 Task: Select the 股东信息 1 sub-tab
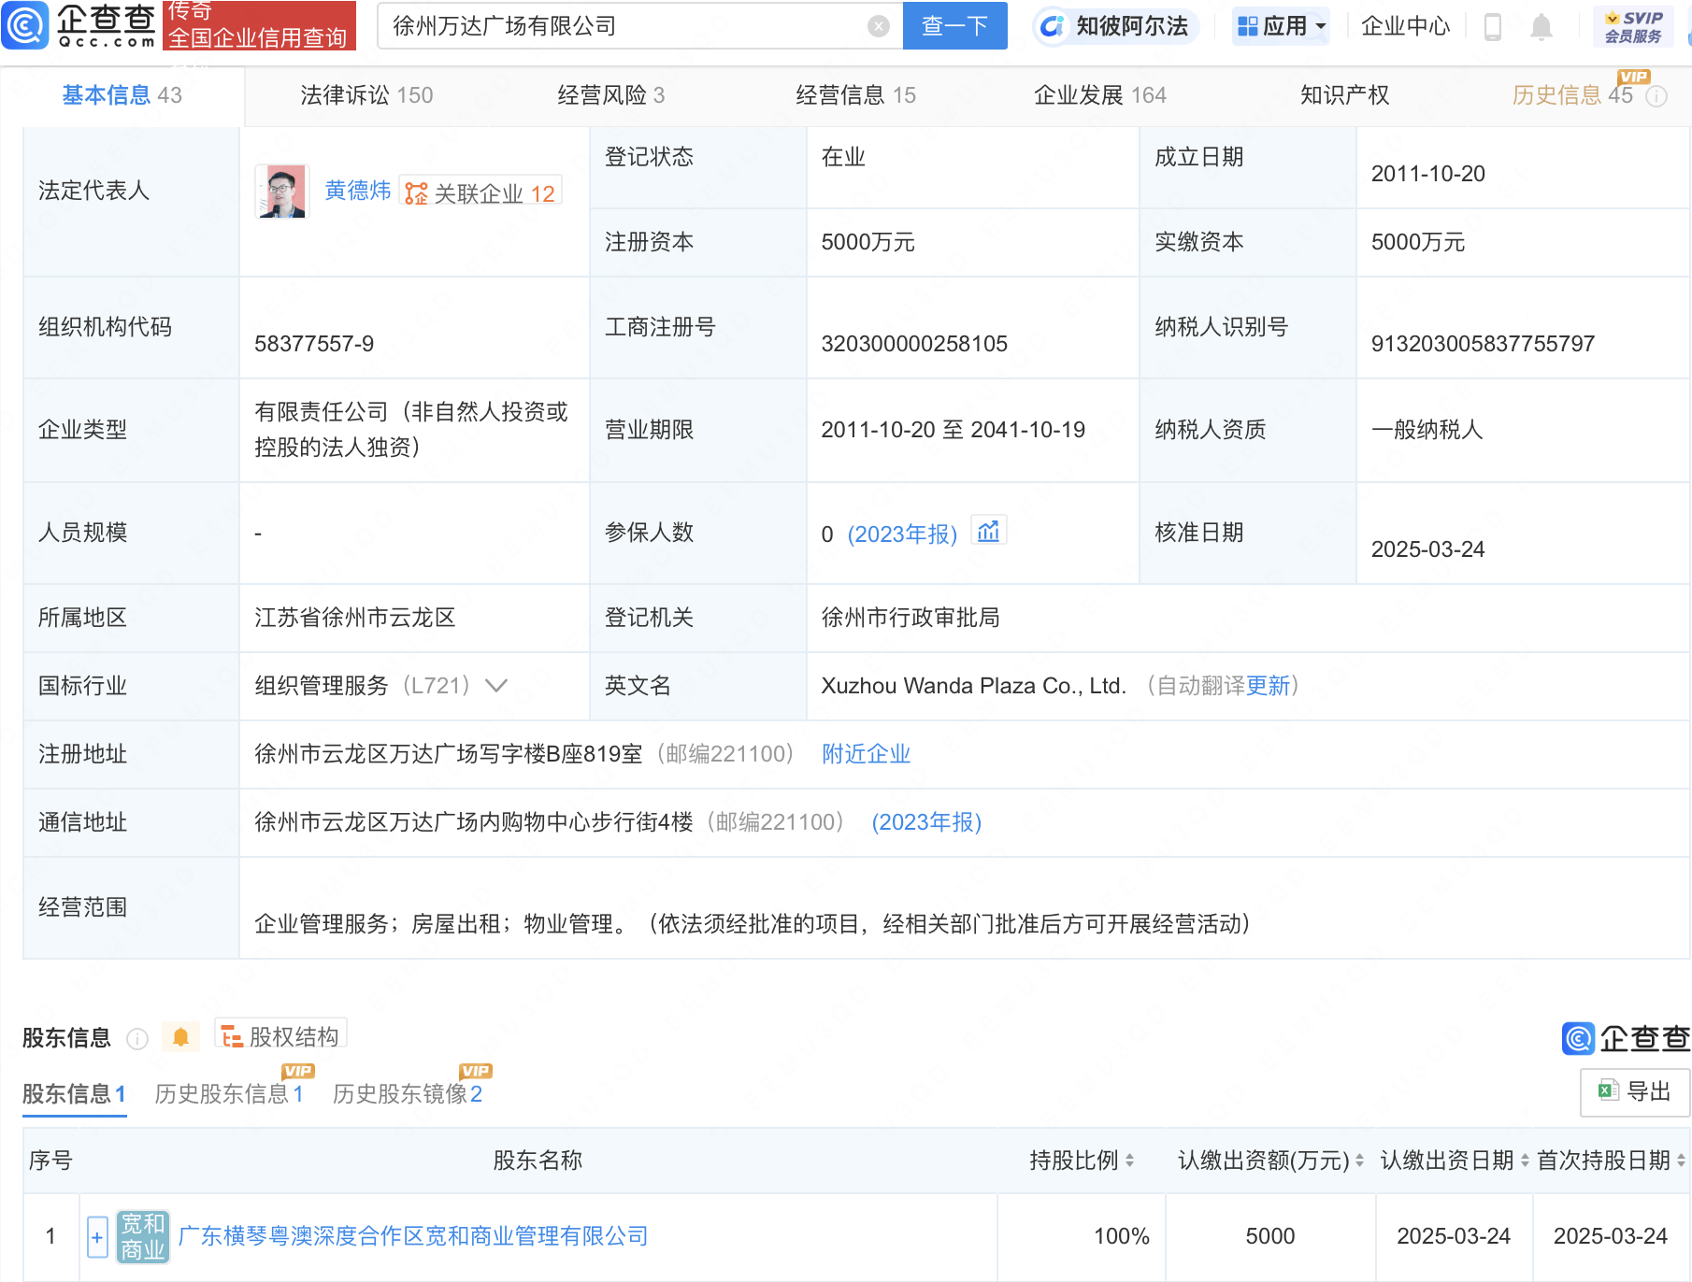tap(74, 1094)
